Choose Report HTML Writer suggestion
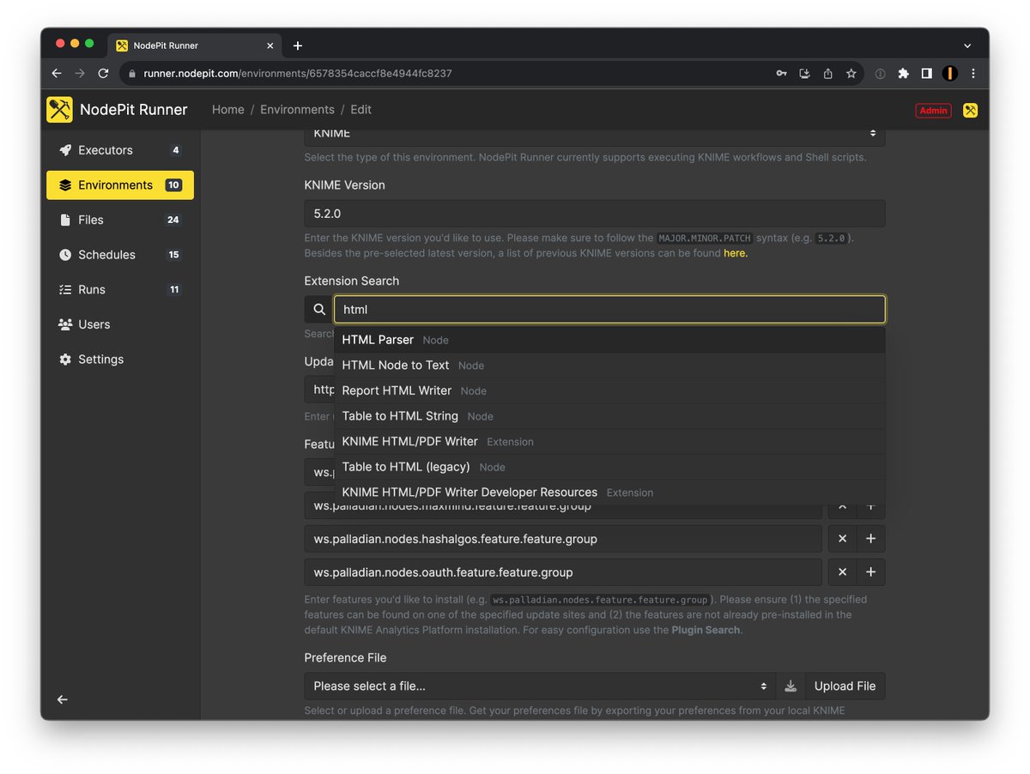This screenshot has height=774, width=1030. [x=609, y=390]
